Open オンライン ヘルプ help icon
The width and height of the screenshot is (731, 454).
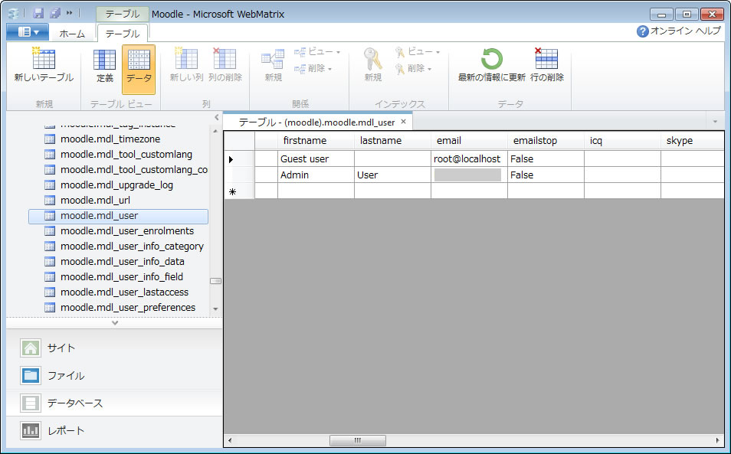click(643, 31)
